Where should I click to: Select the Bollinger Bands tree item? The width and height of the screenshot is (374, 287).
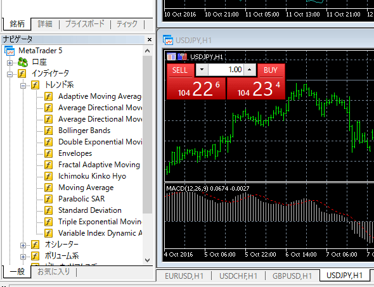click(x=84, y=131)
